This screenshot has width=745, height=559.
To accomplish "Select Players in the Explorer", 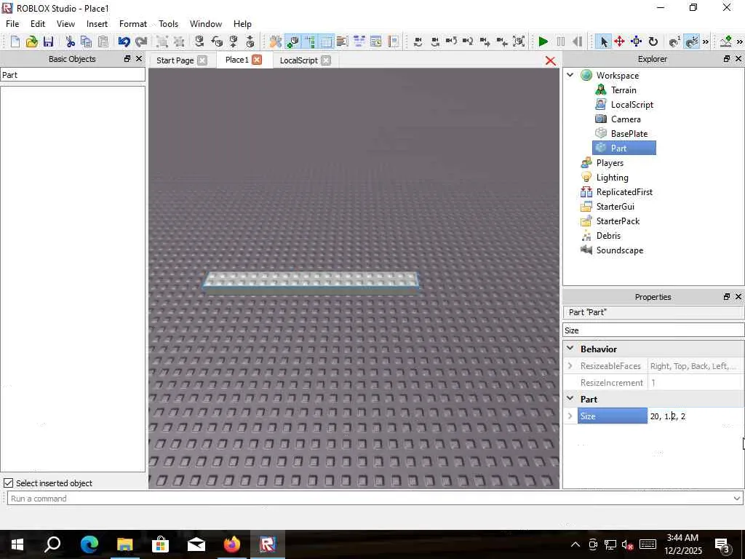I will 610,163.
